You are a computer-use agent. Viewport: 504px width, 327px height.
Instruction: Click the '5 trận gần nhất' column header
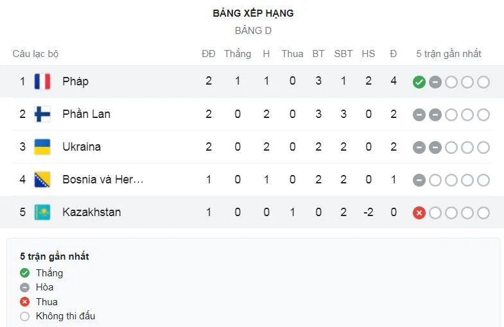(449, 54)
